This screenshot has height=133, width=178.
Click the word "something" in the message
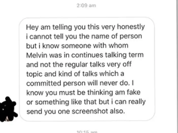[52, 102]
